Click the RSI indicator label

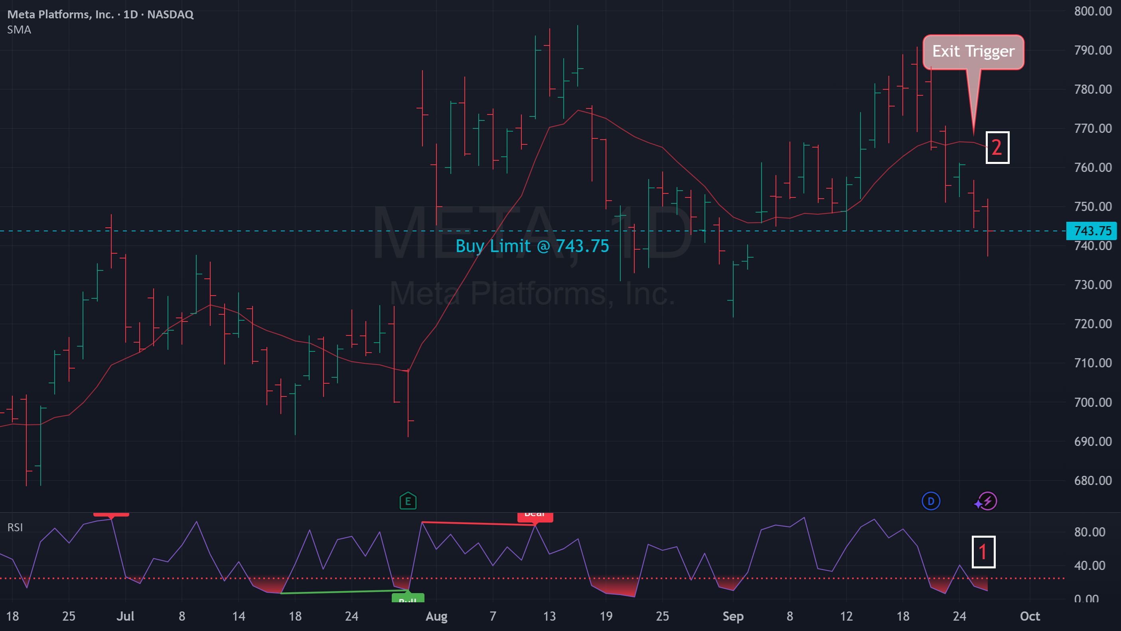point(15,527)
